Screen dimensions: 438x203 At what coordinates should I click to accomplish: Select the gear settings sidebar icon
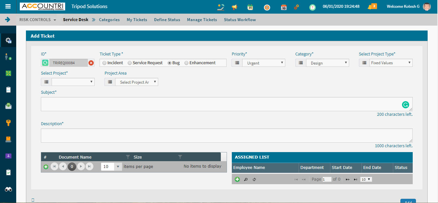click(x=8, y=40)
